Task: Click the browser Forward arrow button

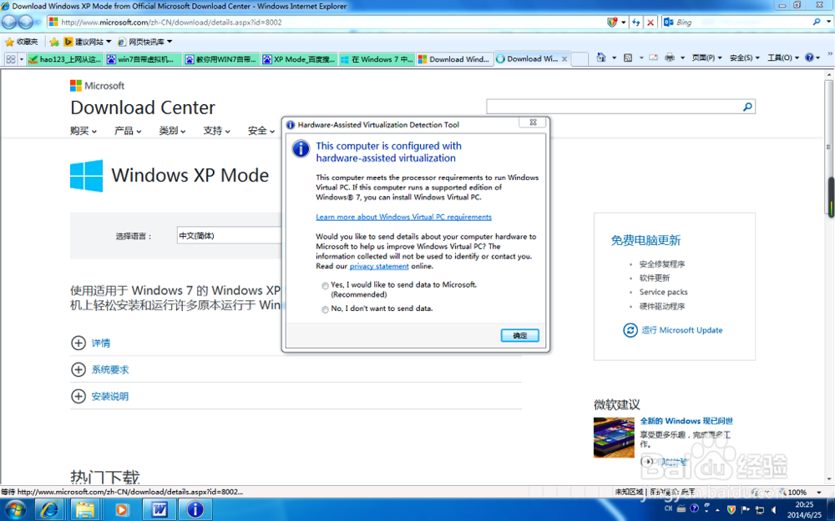Action: pos(26,23)
